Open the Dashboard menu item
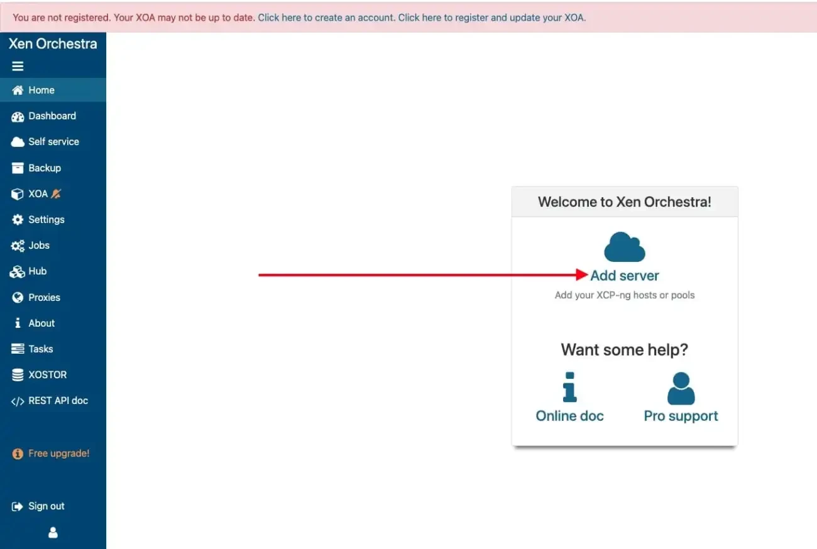 pos(53,116)
